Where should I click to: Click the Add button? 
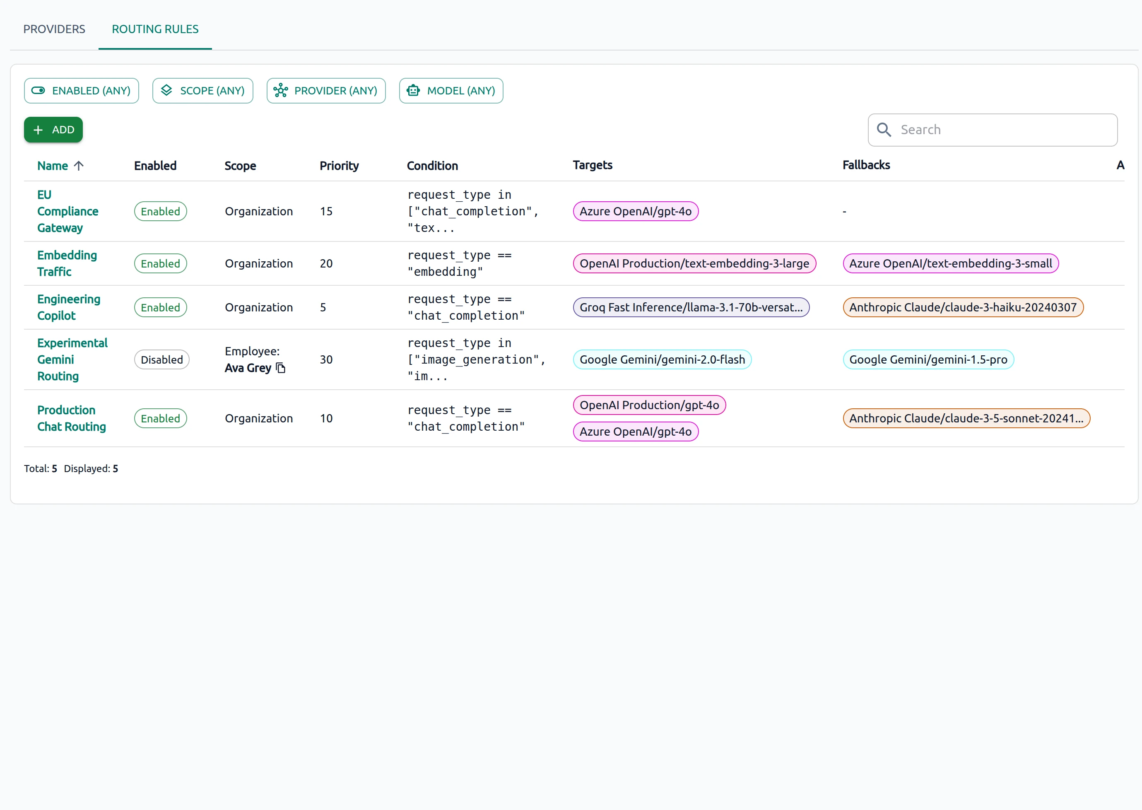pyautogui.click(x=53, y=130)
